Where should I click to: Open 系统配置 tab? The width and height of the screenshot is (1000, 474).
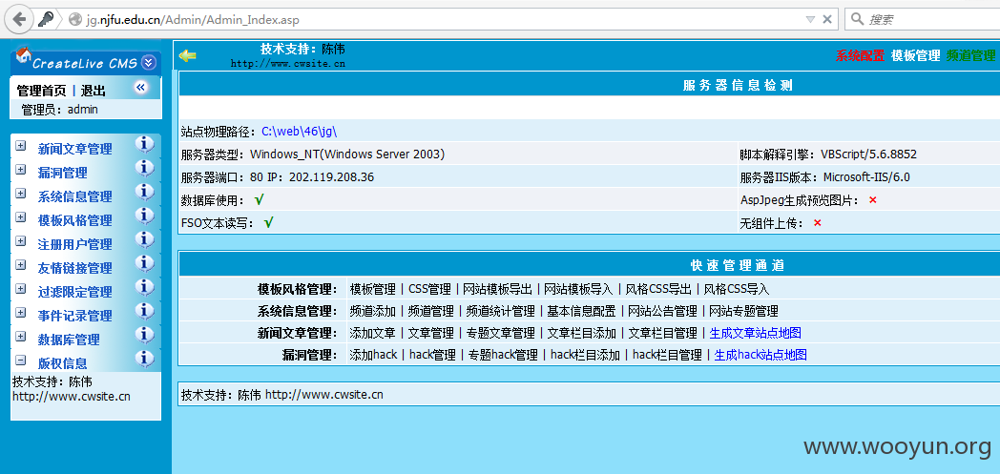860,55
